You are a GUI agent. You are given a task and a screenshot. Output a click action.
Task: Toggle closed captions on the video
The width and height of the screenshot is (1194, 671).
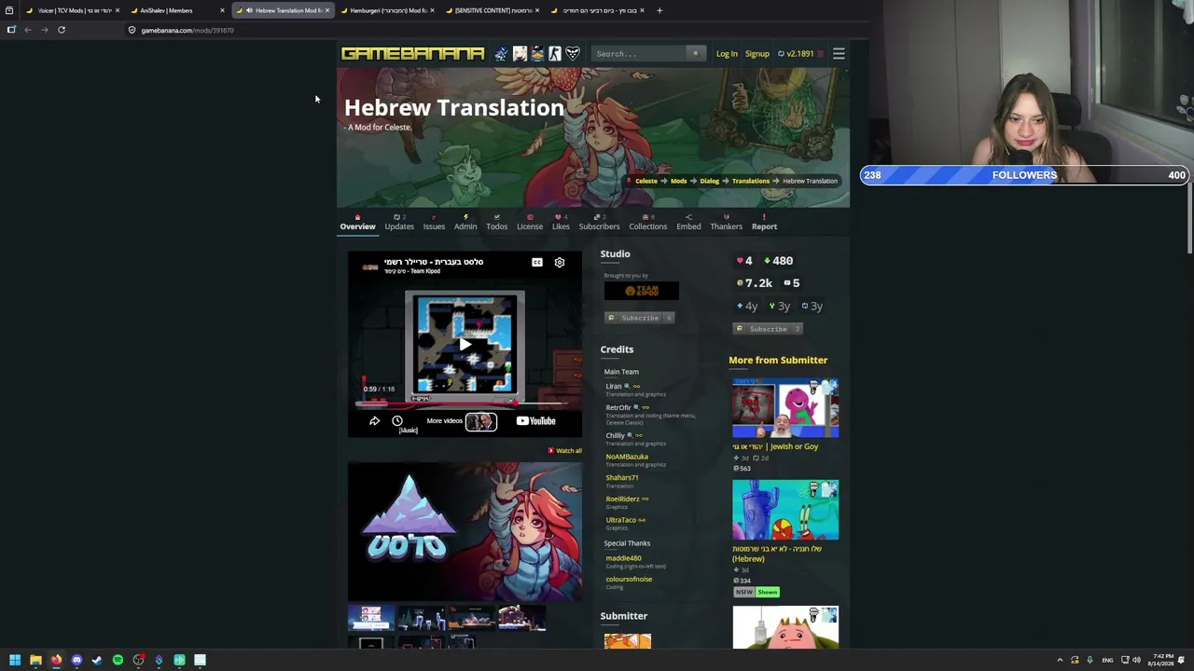[537, 263]
